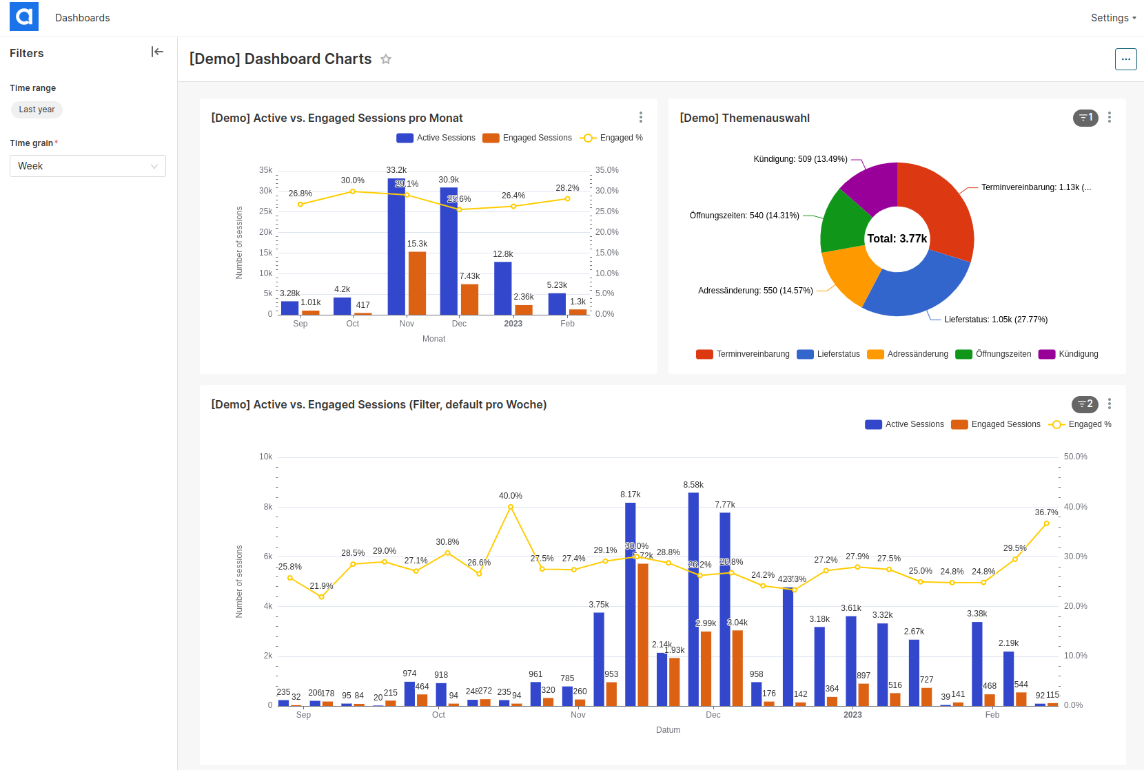The width and height of the screenshot is (1144, 770).
Task: Click the 8.58k bar in weekly chart
Action: tap(693, 599)
